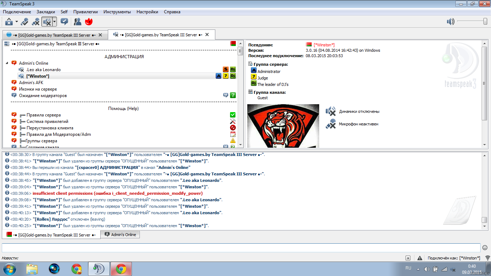This screenshot has height=276, width=491.
Task: Click the A badge on Winston's tree row
Action: (219, 76)
